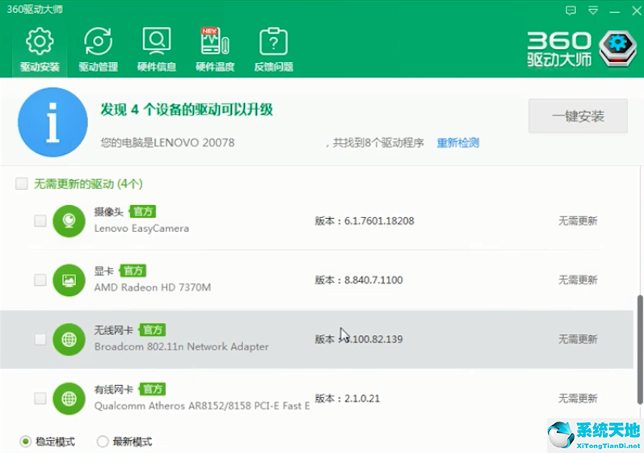The height and width of the screenshot is (453, 644).
Task: Click 官方 badge beside 显卡
Action: [x=133, y=271]
